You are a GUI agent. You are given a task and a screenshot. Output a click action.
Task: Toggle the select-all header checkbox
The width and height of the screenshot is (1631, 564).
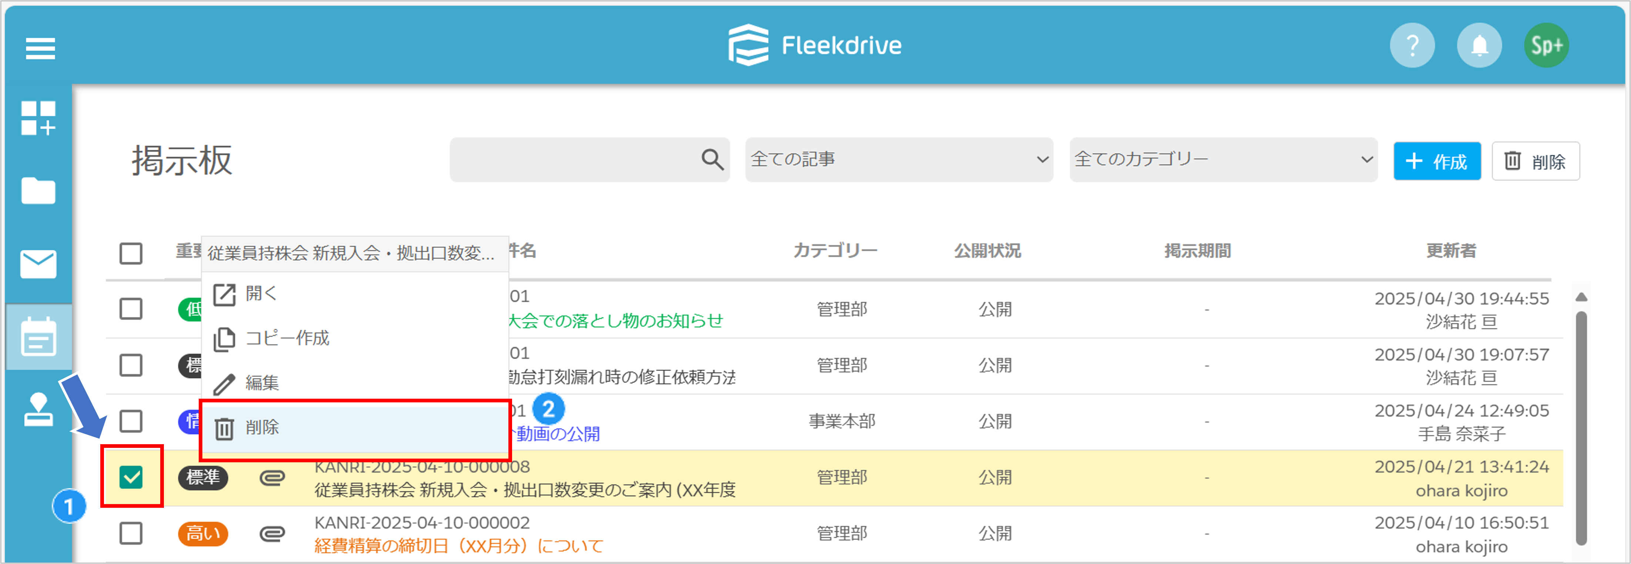pos(131,253)
